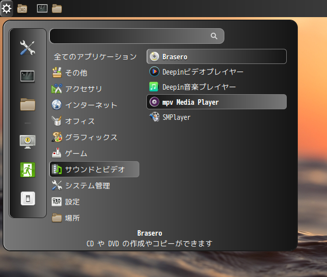Choose the オフィス category
This screenshot has height=277, width=327.
point(94,121)
